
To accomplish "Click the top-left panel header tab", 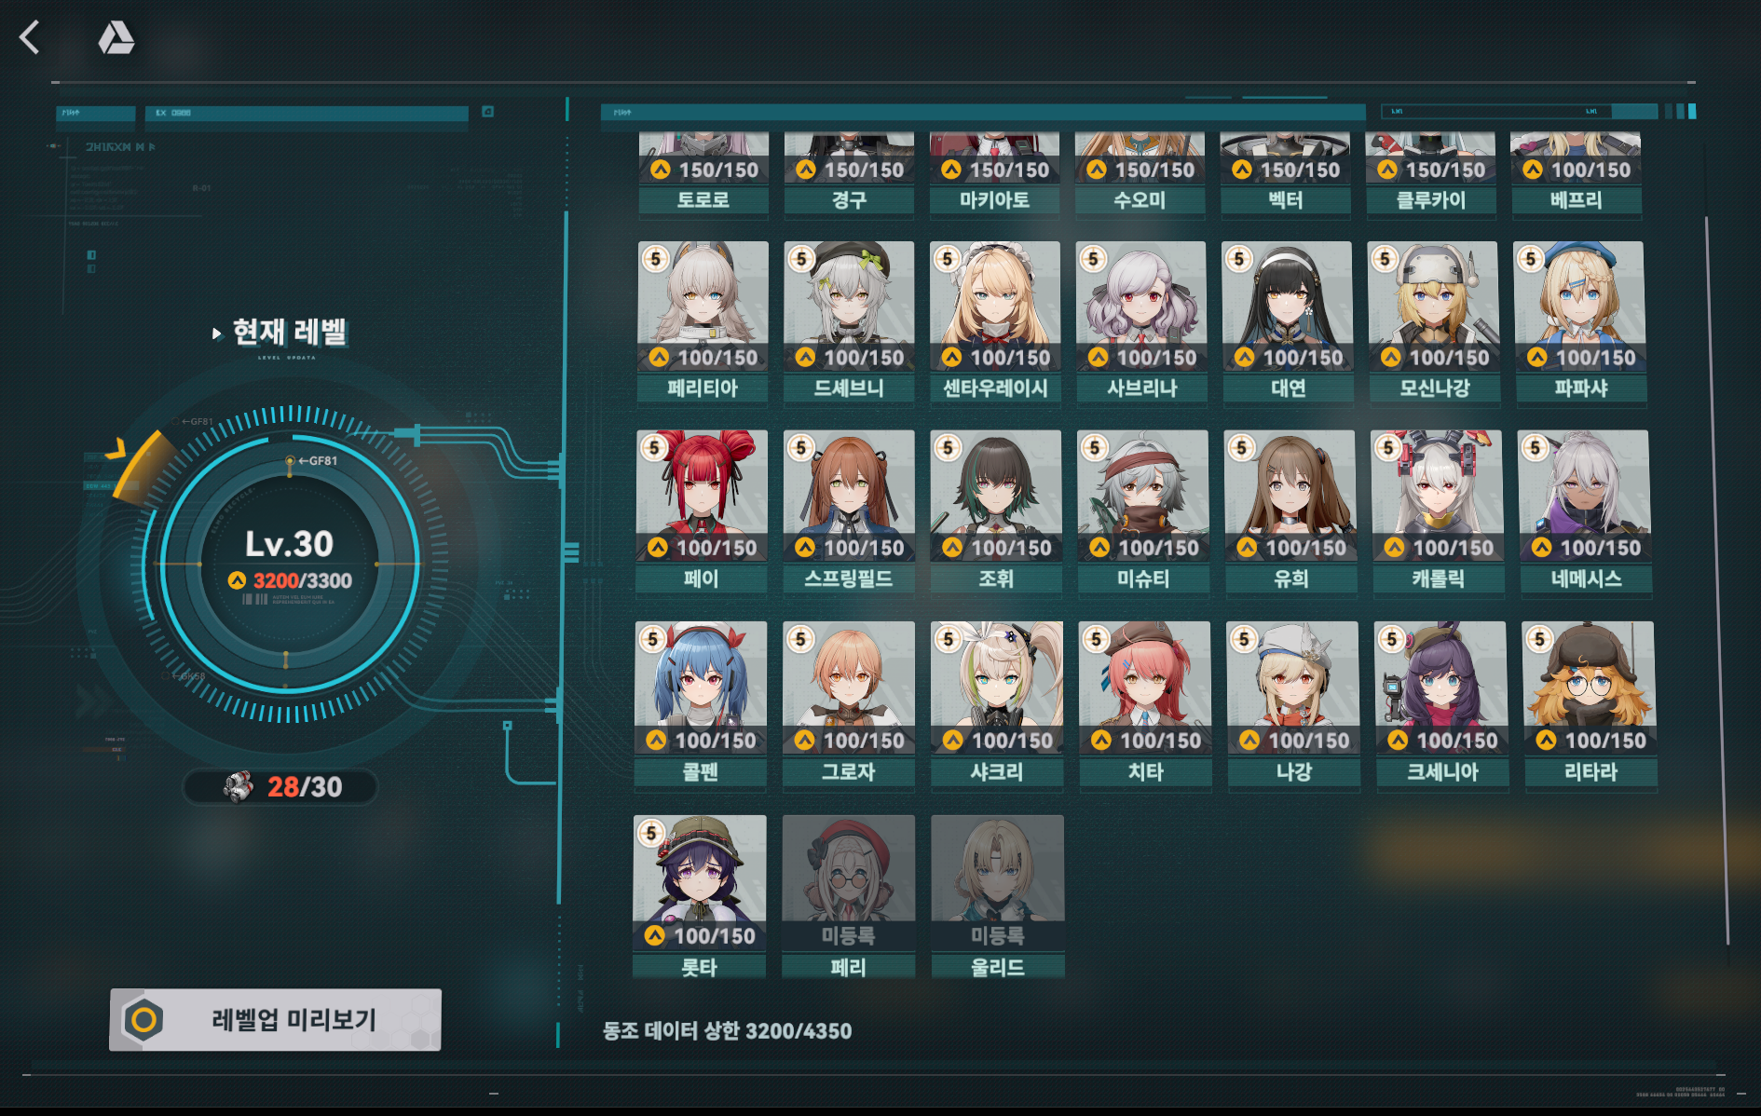I will pos(95,113).
